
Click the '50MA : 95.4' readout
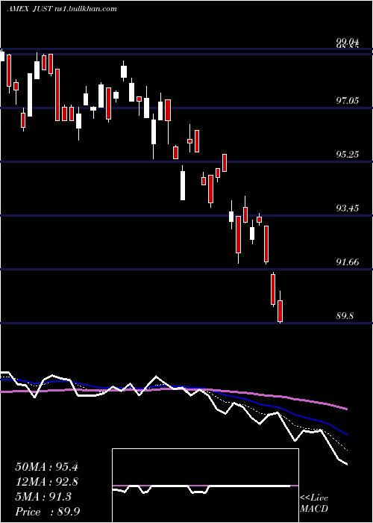click(x=46, y=467)
